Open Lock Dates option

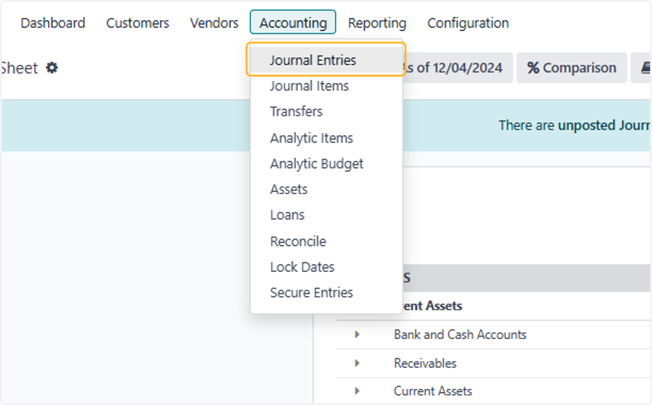(326, 267)
